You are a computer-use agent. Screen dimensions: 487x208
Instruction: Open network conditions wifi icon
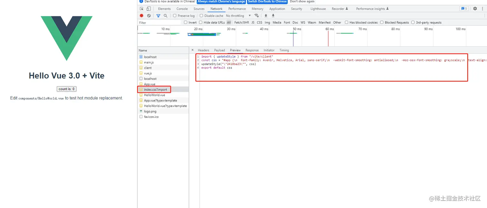[256, 15]
